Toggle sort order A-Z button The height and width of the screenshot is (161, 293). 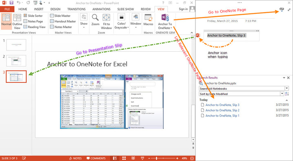[x=287, y=94]
